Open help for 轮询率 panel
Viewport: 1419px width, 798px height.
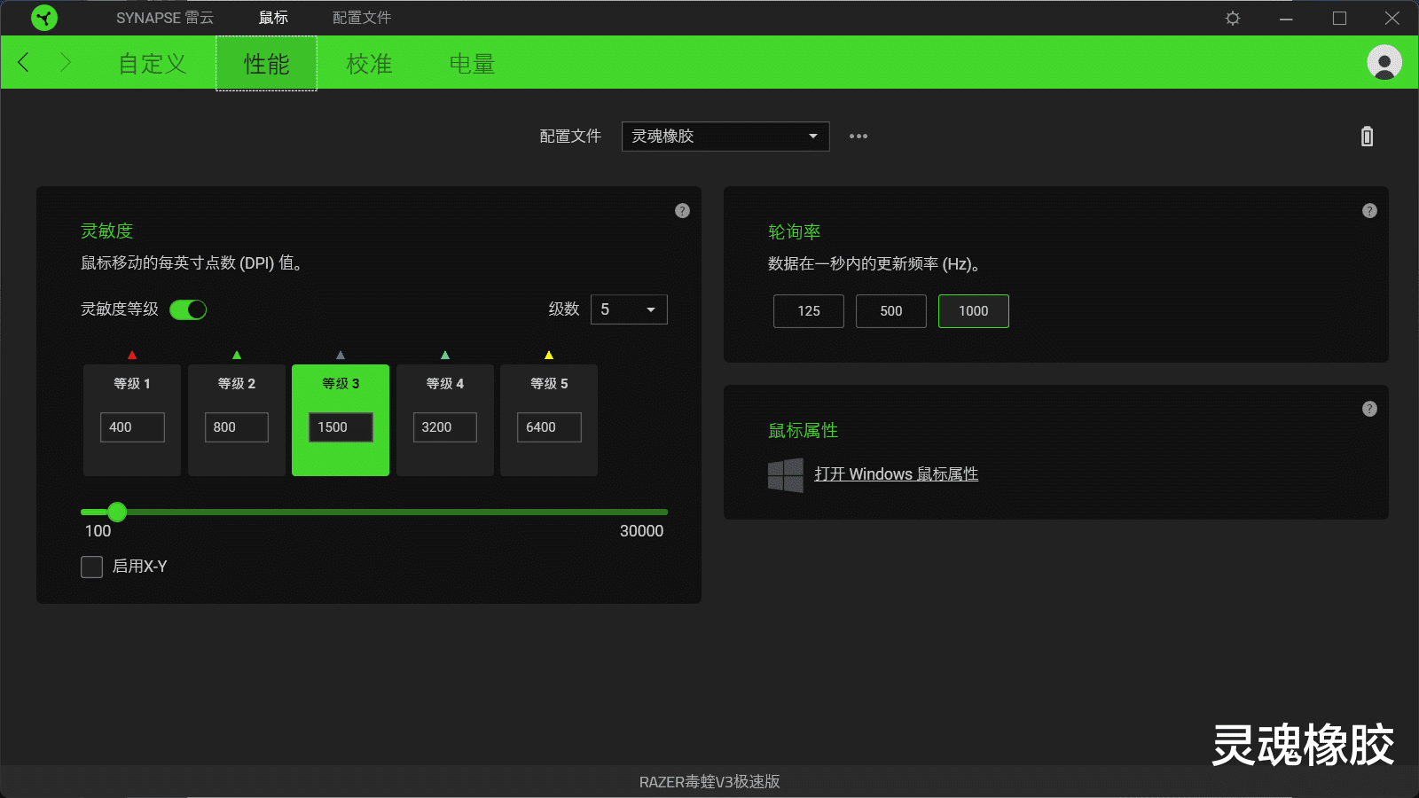pyautogui.click(x=1369, y=210)
